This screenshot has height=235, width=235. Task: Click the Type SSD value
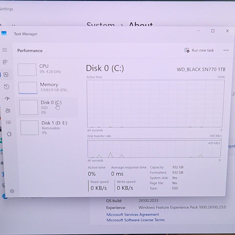(x=175, y=188)
